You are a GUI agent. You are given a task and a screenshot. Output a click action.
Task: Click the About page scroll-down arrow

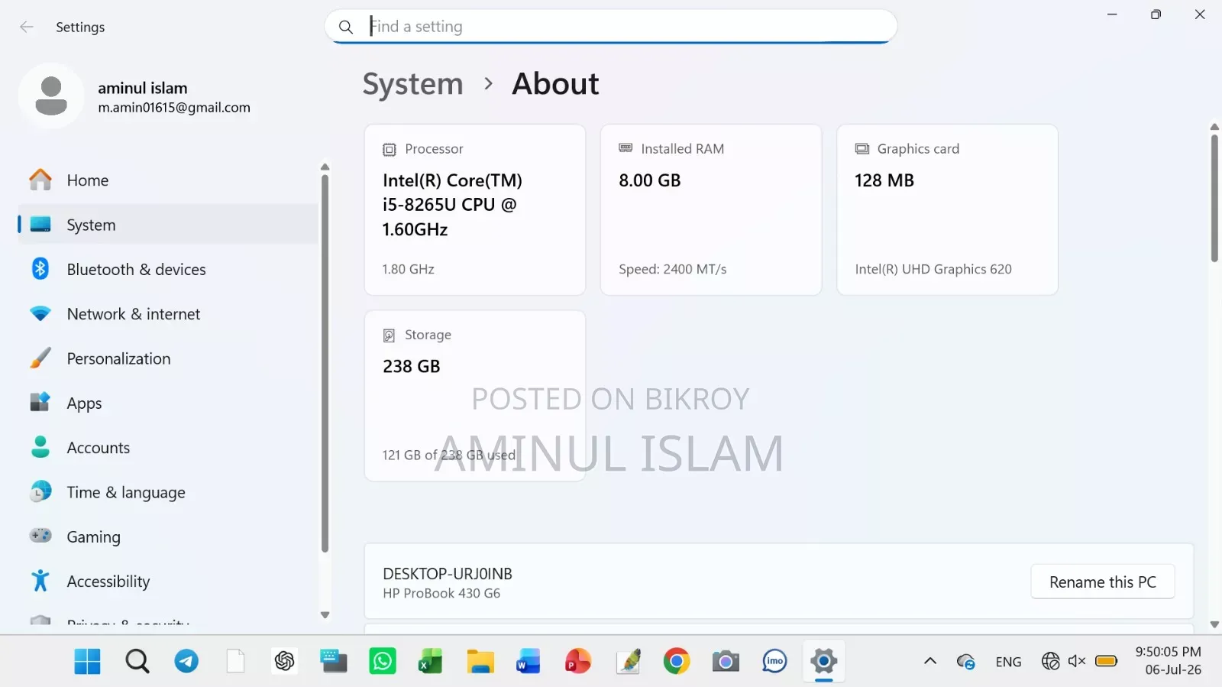1214,624
